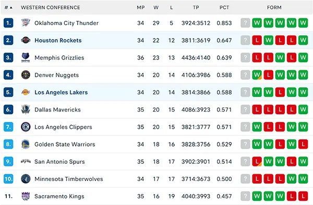
Task: Click the Los Angeles Lakers logo
Action: coord(26,92)
